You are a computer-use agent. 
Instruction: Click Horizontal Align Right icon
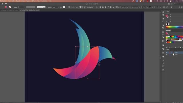pos(106,7)
